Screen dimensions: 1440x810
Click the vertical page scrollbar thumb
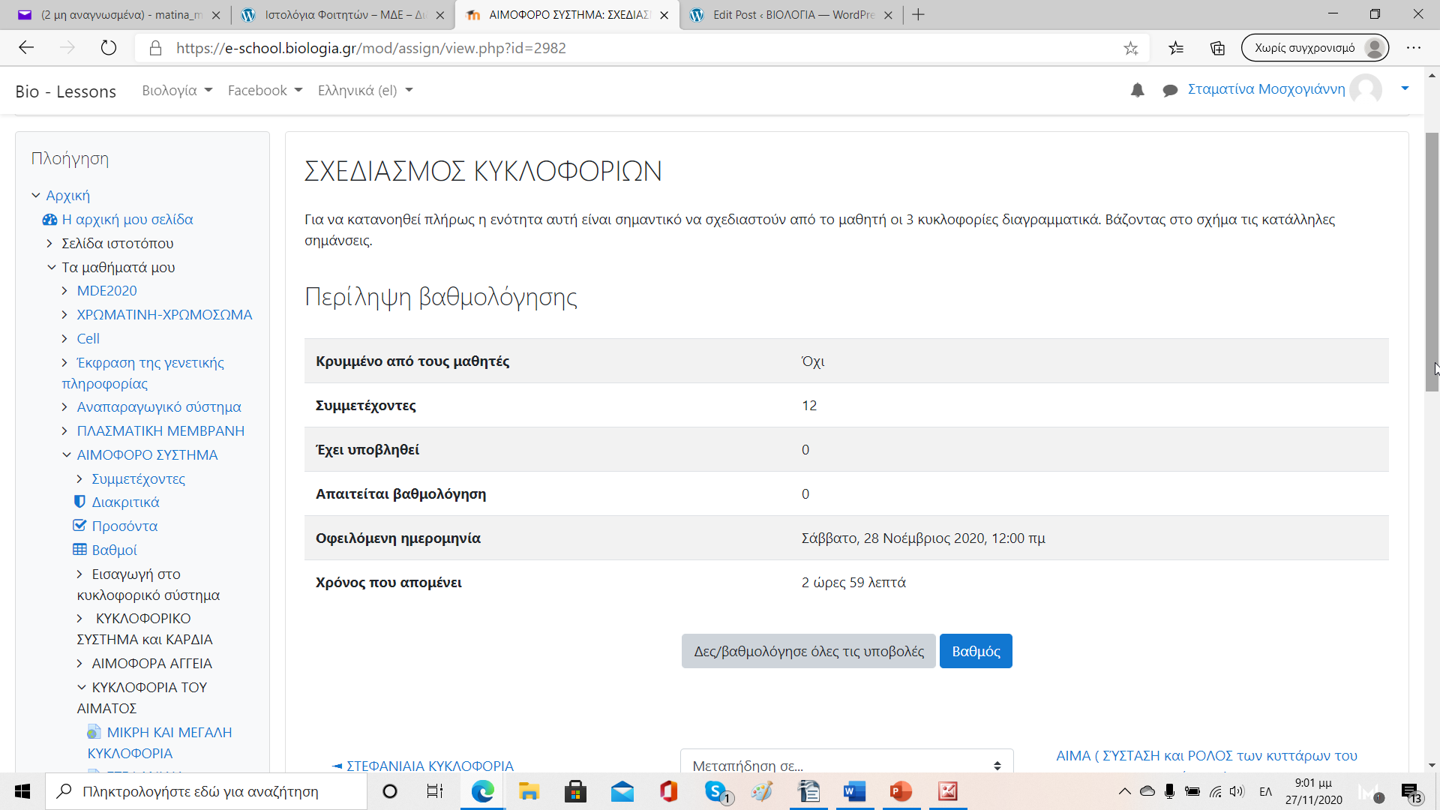pos(1432,262)
